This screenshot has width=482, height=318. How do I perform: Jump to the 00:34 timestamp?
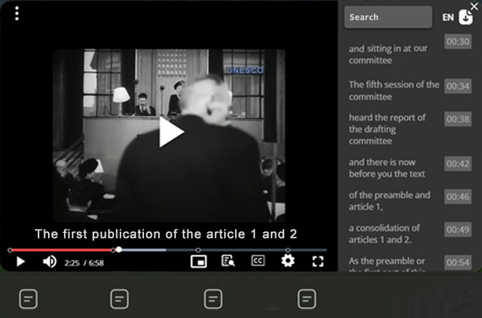pyautogui.click(x=458, y=86)
